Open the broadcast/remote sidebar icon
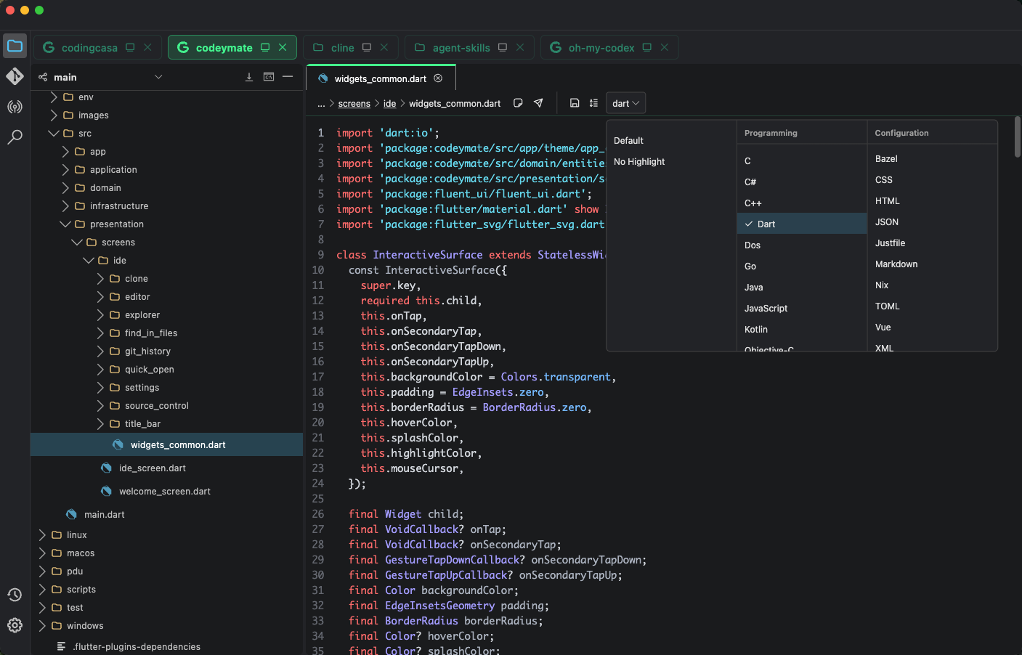 (15, 107)
